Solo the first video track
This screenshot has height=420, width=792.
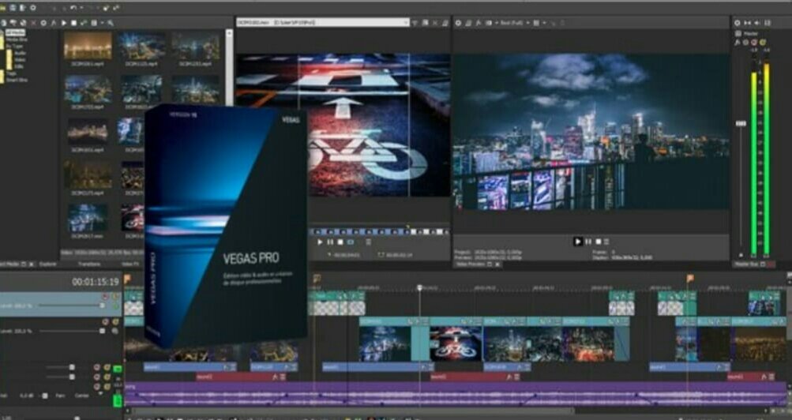(x=115, y=297)
